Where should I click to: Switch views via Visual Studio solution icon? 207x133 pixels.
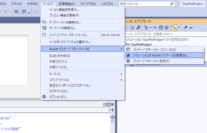(138, 28)
